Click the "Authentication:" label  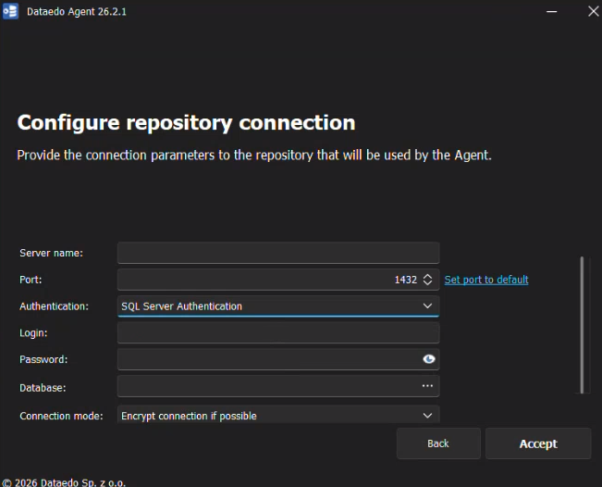click(x=54, y=306)
